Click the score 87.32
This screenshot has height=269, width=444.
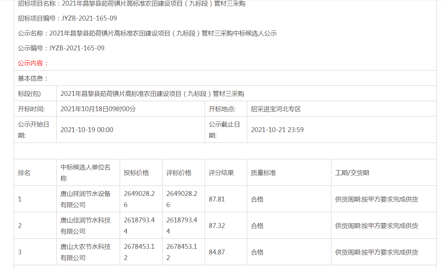(217, 226)
